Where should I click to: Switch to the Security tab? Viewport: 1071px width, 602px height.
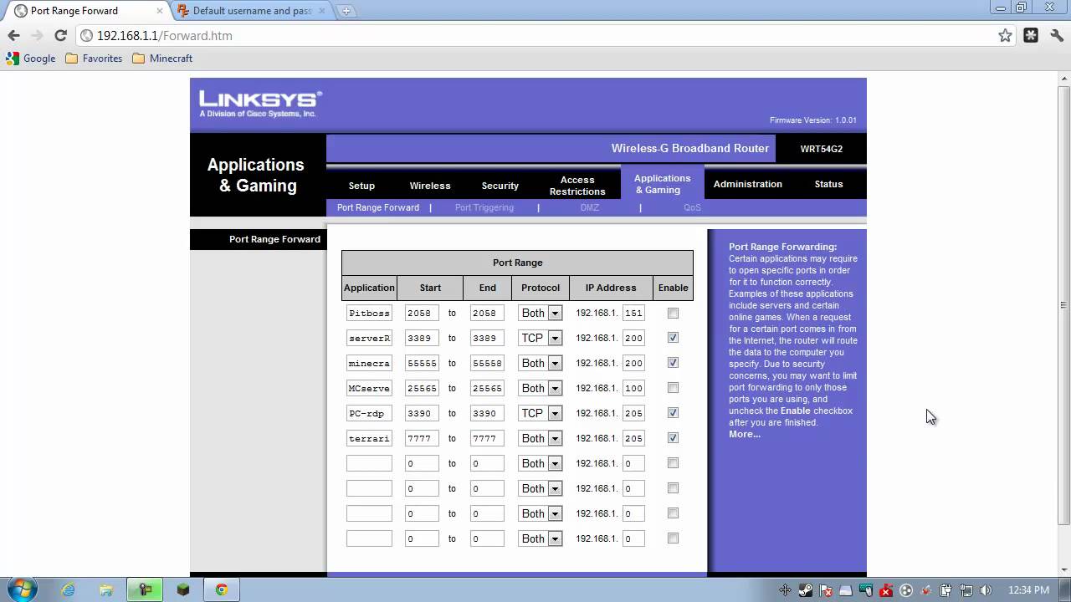point(500,186)
